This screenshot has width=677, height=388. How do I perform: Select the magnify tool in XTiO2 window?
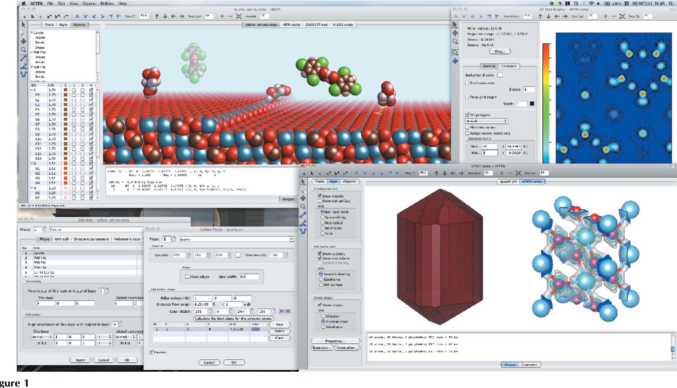point(303,207)
